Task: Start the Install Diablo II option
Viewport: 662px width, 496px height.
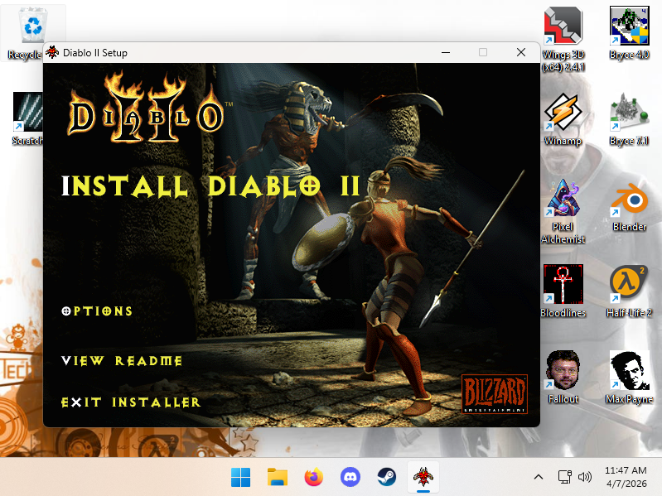Action: point(211,185)
